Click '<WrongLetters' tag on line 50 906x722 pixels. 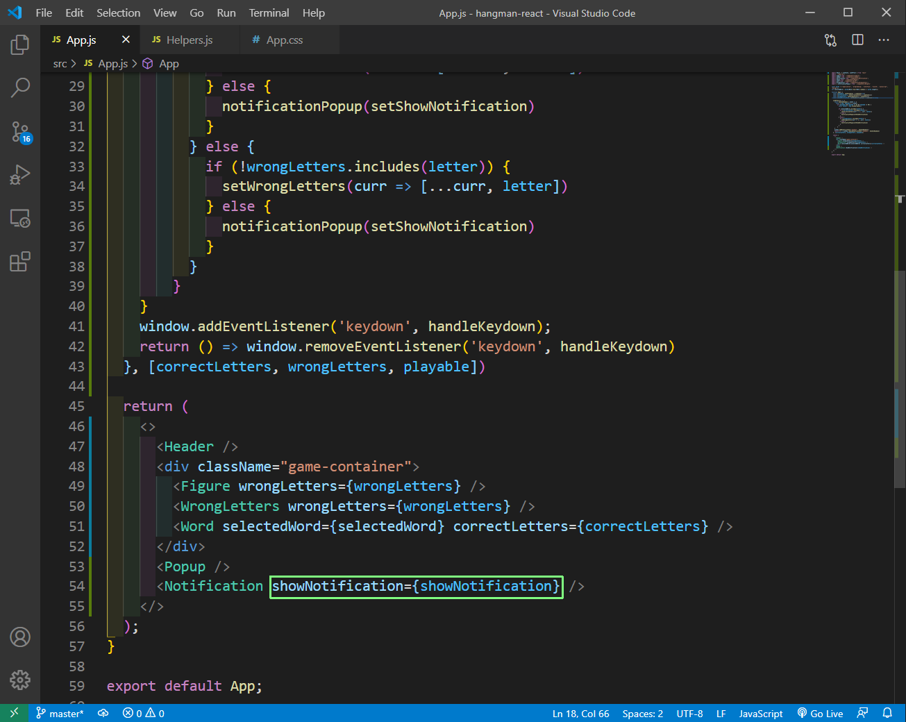point(226,506)
